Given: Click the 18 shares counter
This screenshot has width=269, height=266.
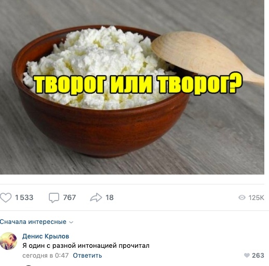Looking at the screenshot, I should coord(110,197).
